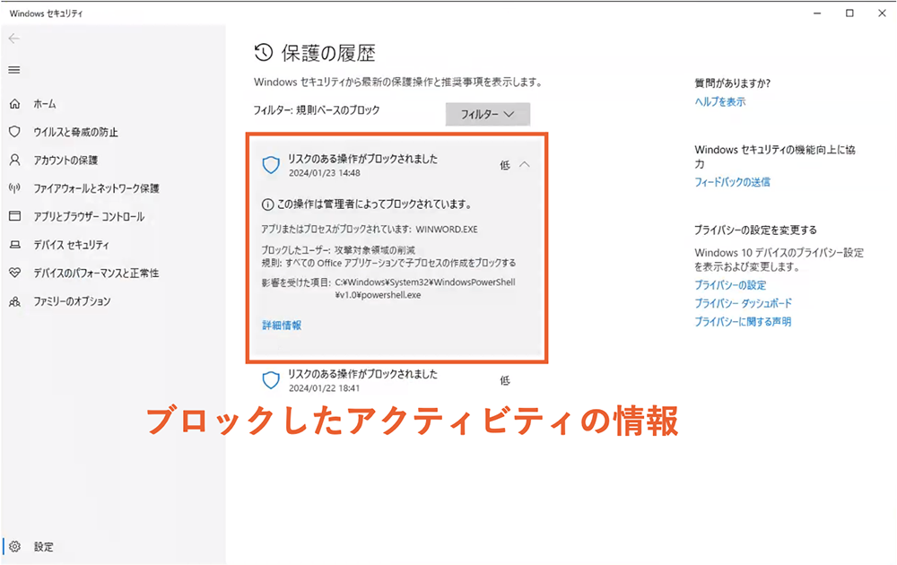Open プライバシーに関する声明 link

[x=743, y=321]
